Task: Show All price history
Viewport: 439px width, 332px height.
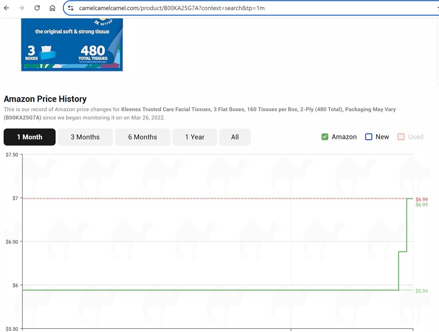Action: [x=235, y=137]
